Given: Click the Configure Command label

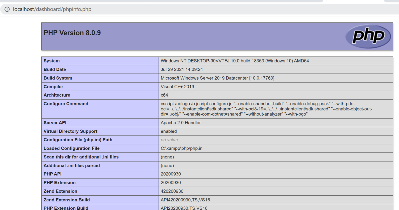Looking at the screenshot, I should point(66,104).
